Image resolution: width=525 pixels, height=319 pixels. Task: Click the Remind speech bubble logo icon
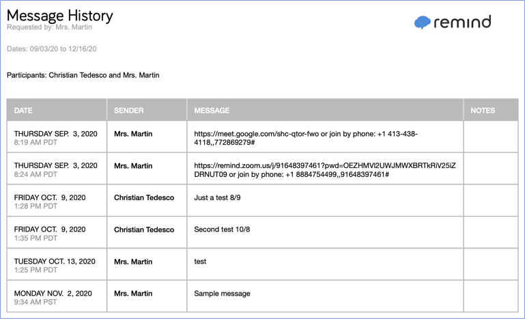423,23
